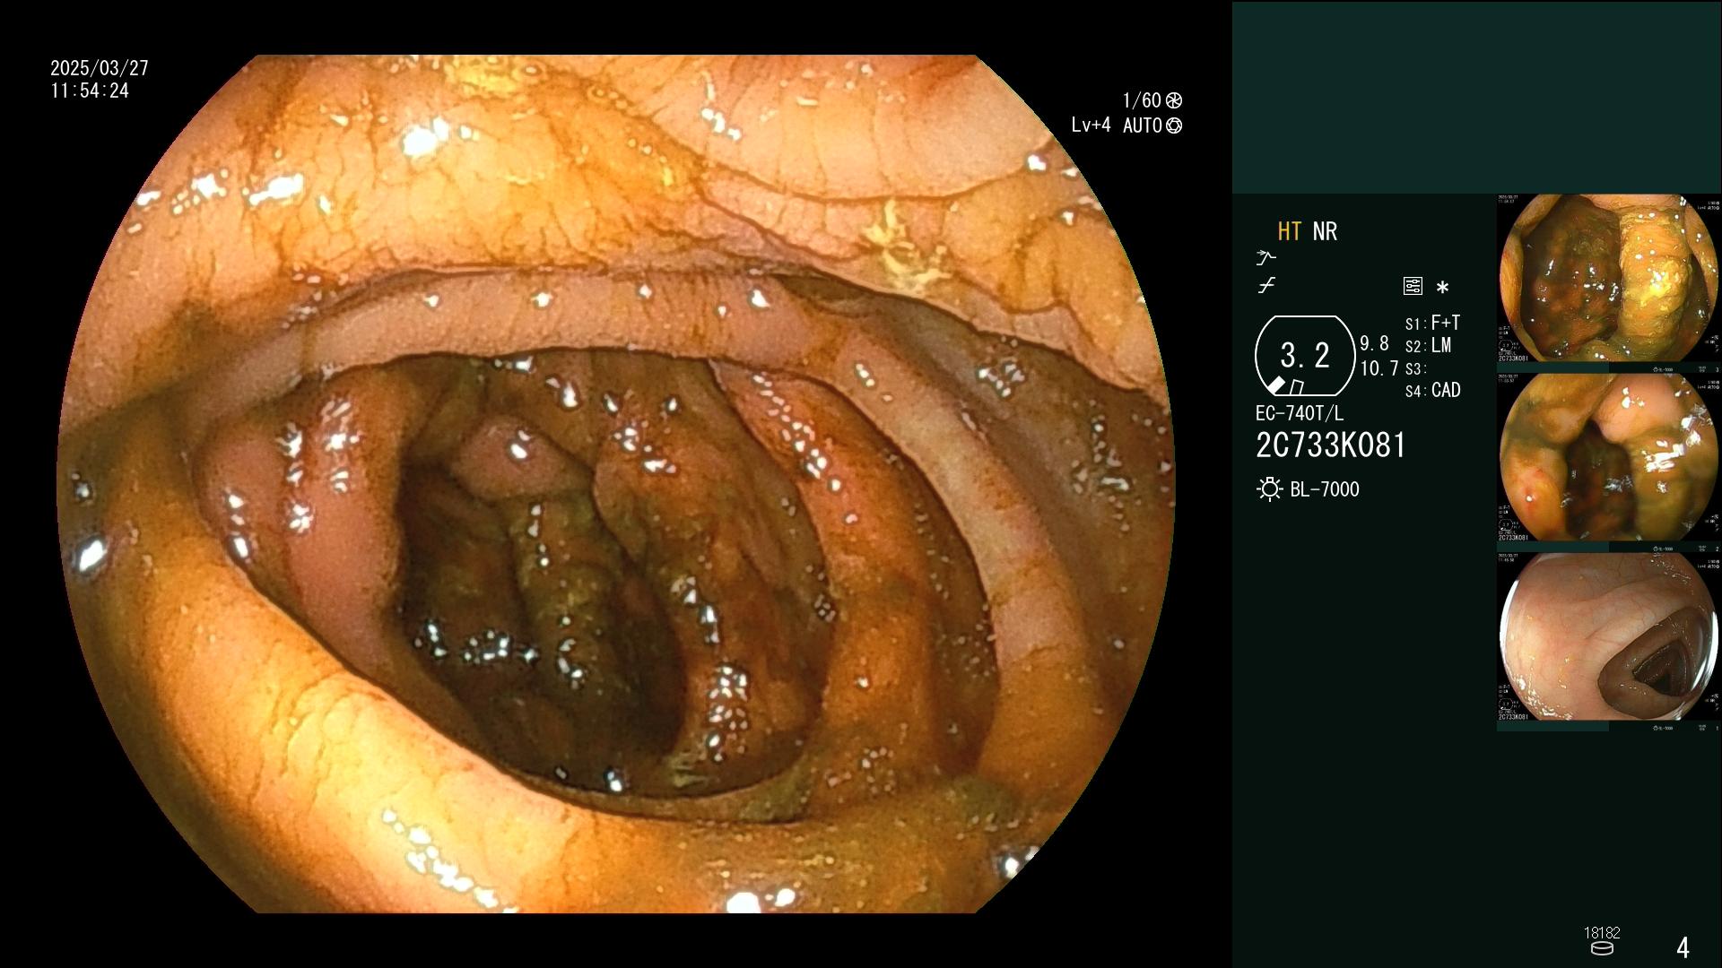Open the middle captured thumbnail image
Viewport: 1722px width, 968px height.
coord(1609,457)
